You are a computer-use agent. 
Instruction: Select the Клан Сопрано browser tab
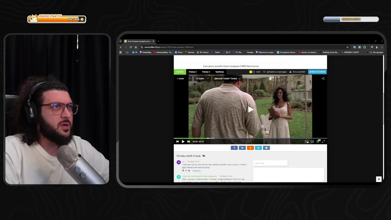[x=139, y=41]
